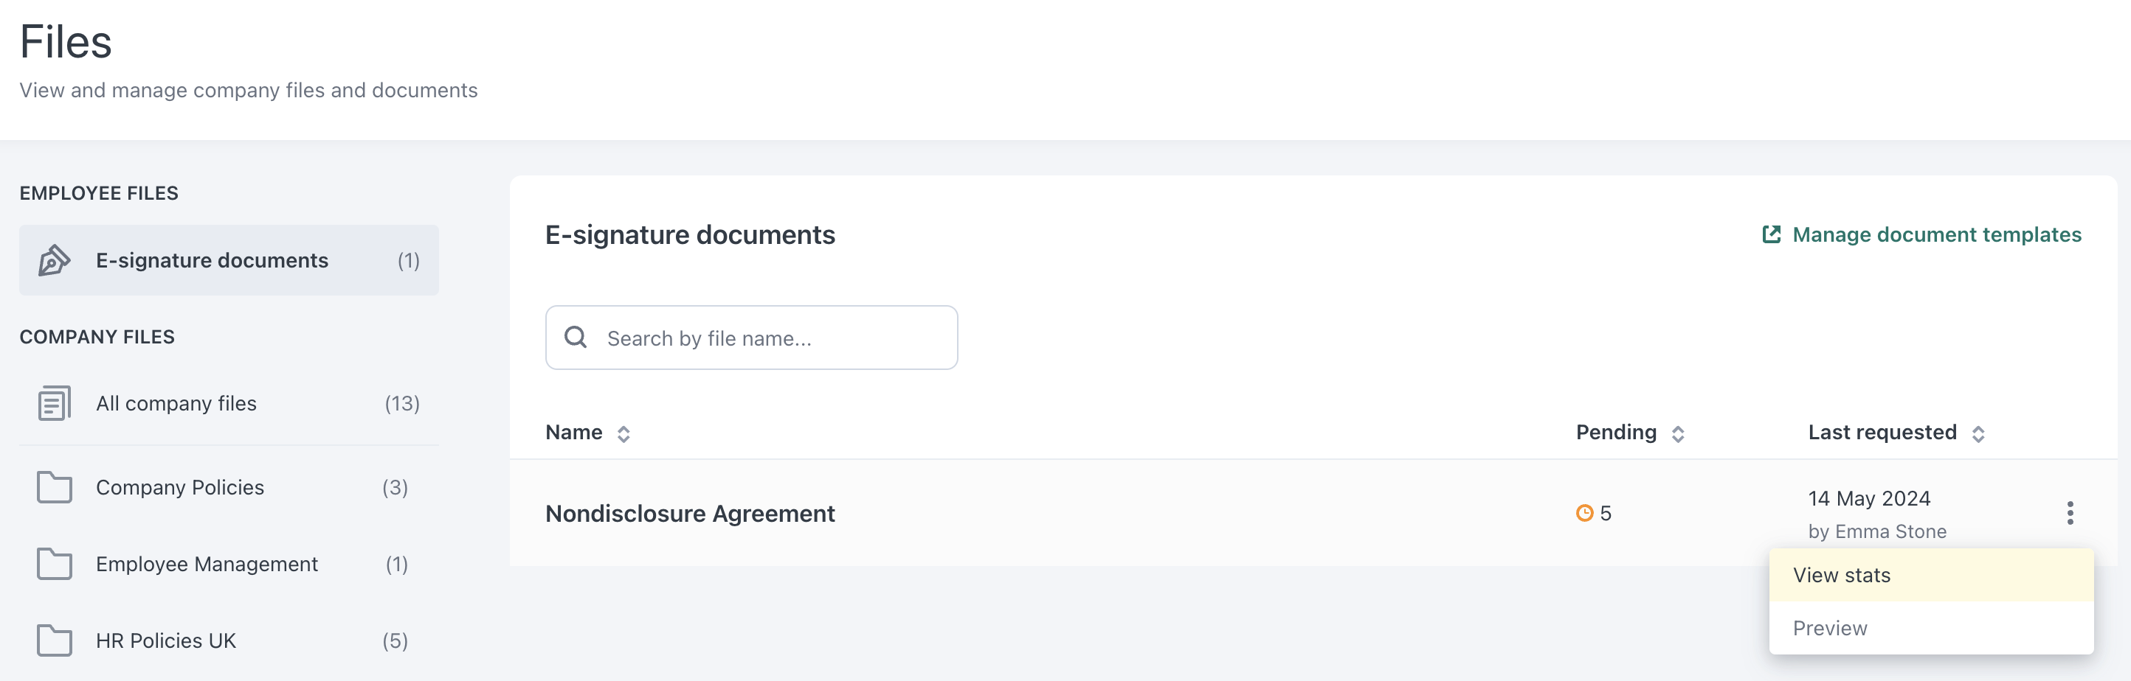Click the file name search field

point(751,338)
